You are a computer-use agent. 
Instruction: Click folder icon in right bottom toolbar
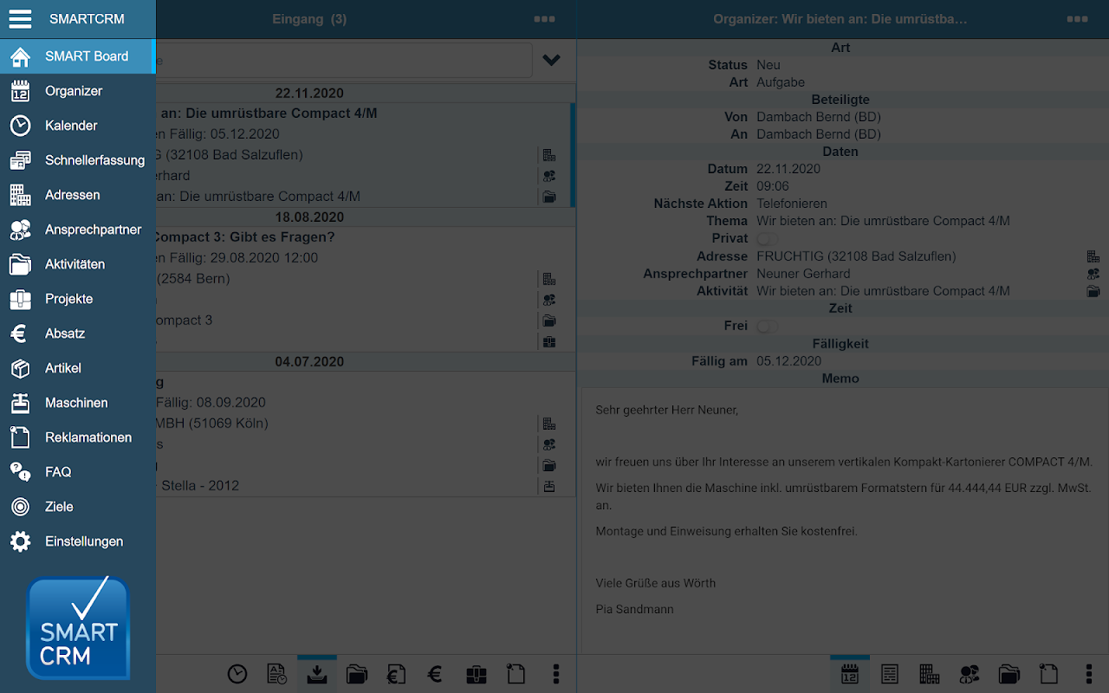click(1009, 674)
